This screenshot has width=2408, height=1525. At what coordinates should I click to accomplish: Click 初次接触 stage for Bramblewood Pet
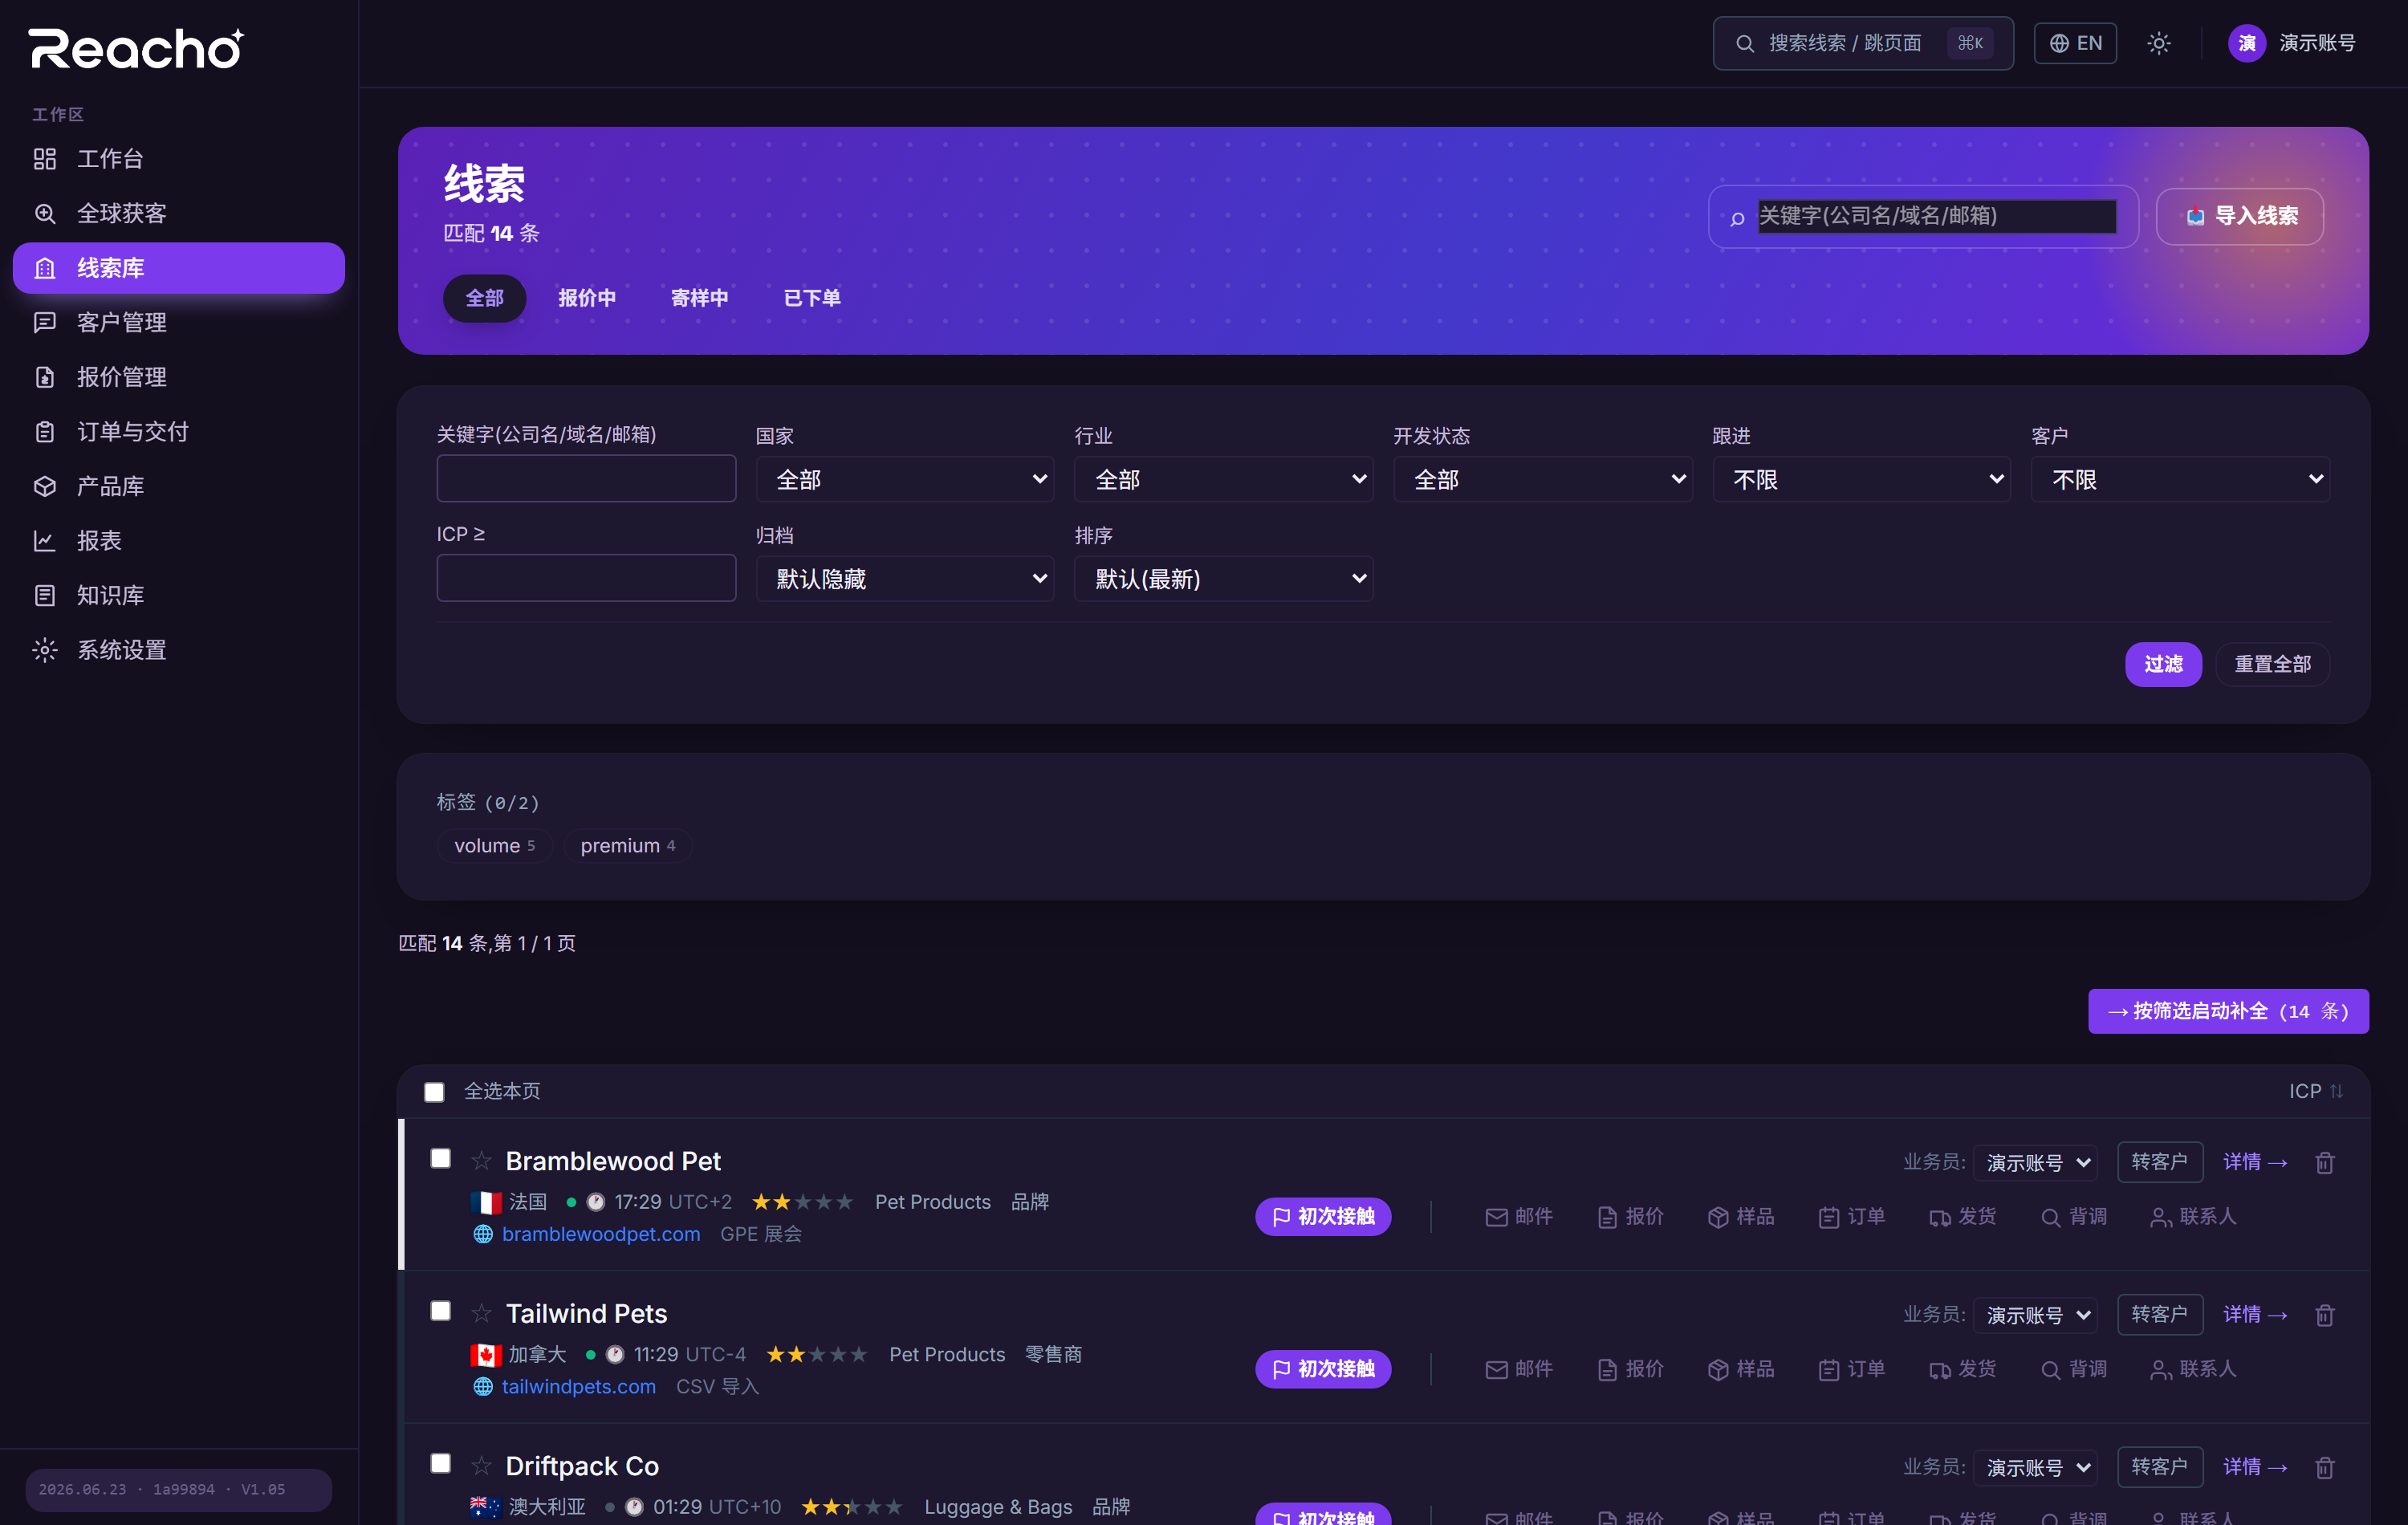(1323, 1216)
